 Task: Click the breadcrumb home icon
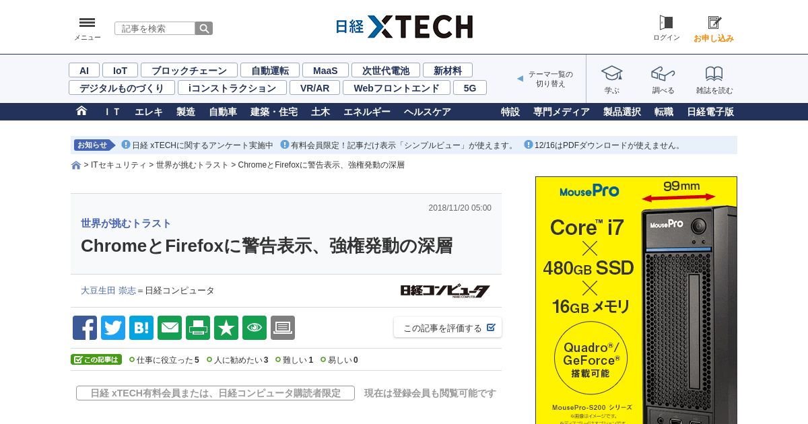coord(76,165)
